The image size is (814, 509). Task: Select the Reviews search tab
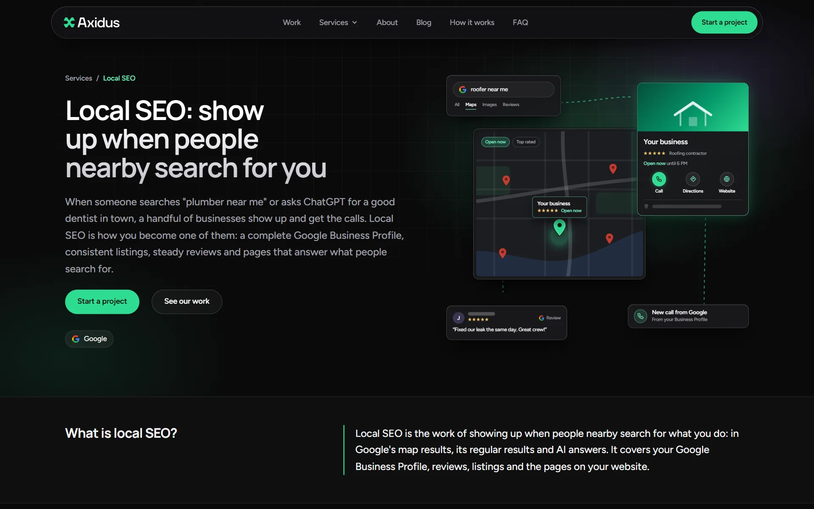(511, 105)
